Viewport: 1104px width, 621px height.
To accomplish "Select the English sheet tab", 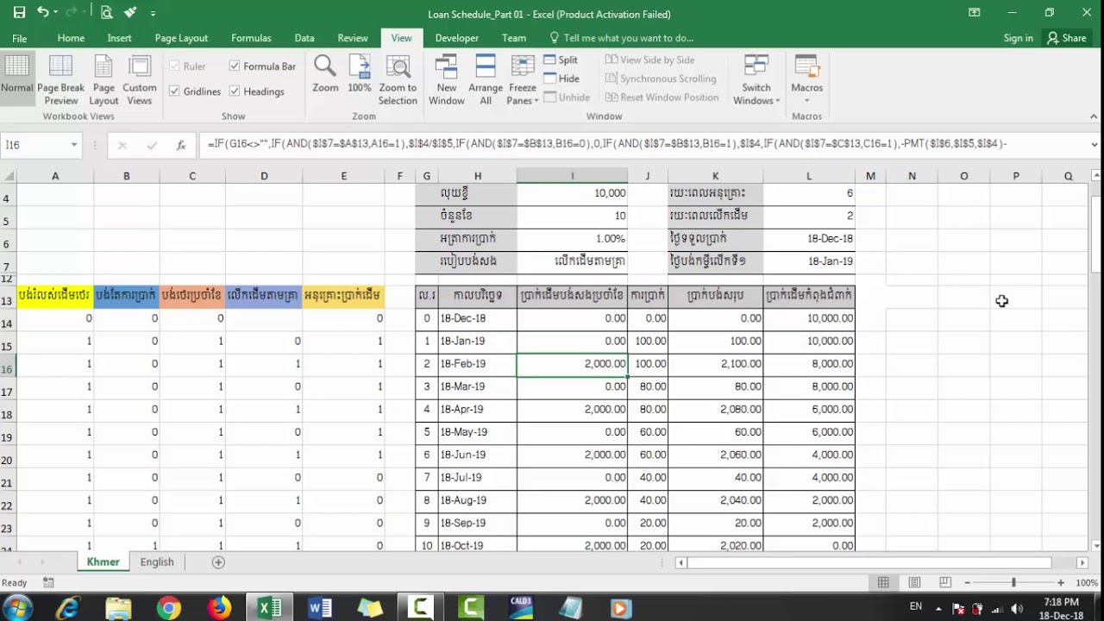I will tap(157, 562).
